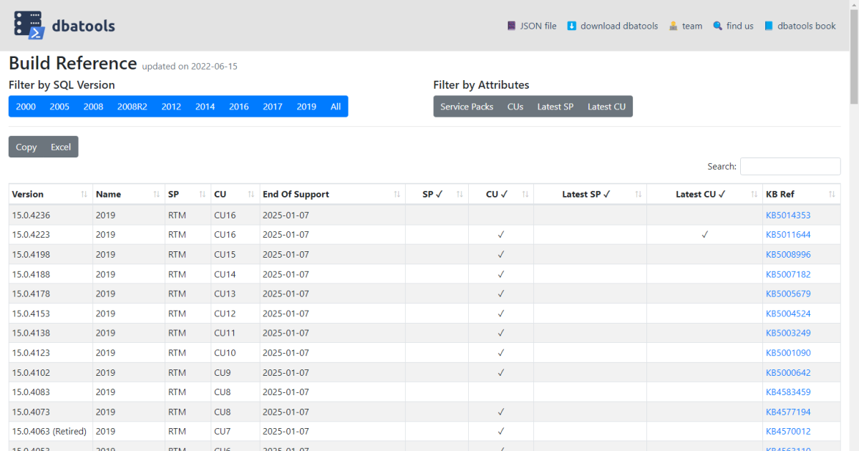Open KB5000642 reference link
The width and height of the screenshot is (859, 451).
[x=788, y=372]
